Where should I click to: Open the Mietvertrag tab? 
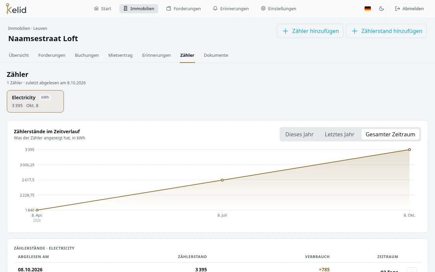click(120, 55)
